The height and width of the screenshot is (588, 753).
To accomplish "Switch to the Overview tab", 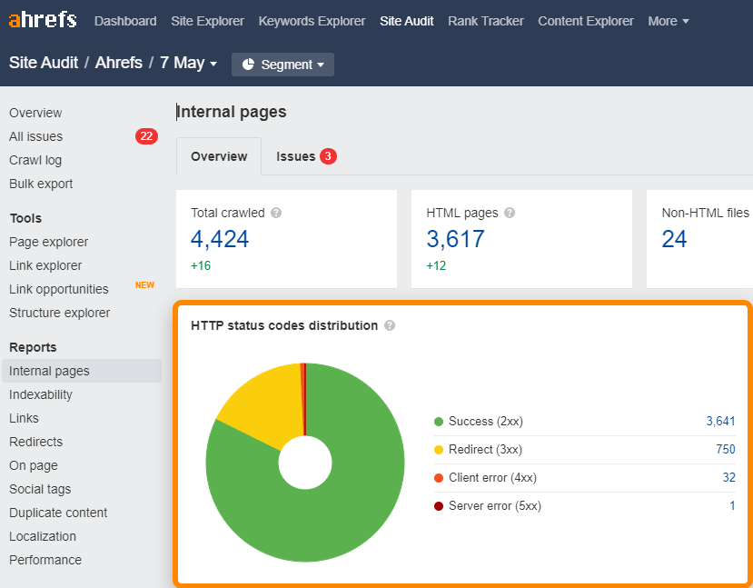I will [219, 156].
